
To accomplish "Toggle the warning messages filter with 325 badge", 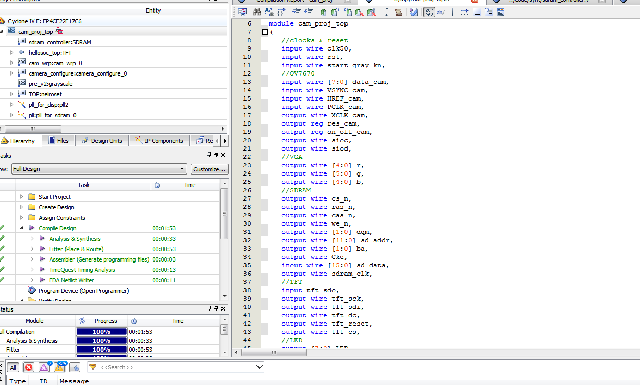I will pyautogui.click(x=59, y=367).
